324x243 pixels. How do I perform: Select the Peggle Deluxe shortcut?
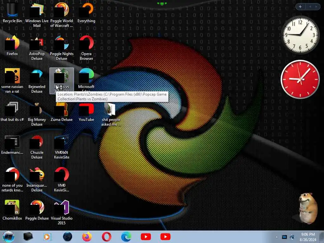[37, 210]
